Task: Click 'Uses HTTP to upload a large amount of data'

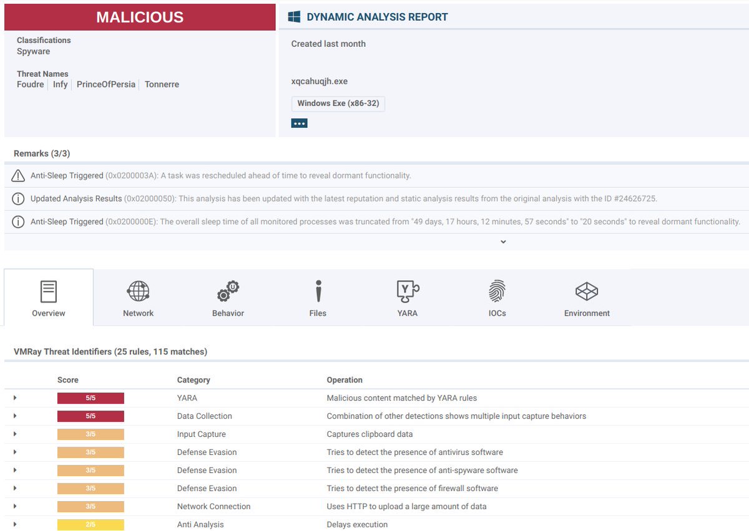Action: (x=407, y=507)
